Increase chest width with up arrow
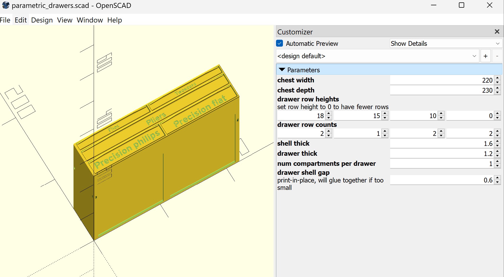This screenshot has width=504, height=277. click(498, 78)
